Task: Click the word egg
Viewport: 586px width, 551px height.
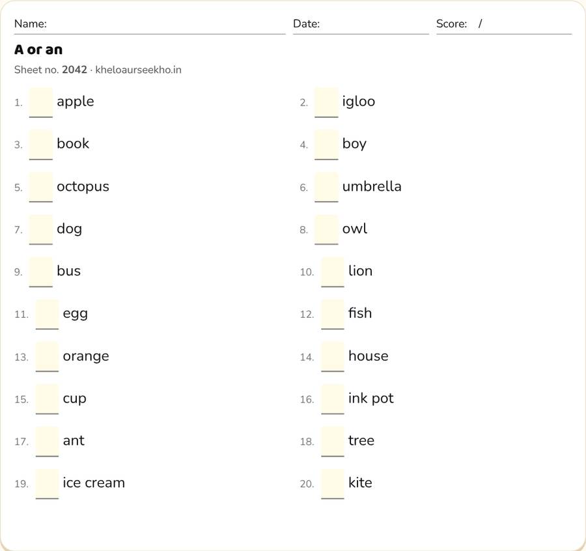Action: coord(76,314)
